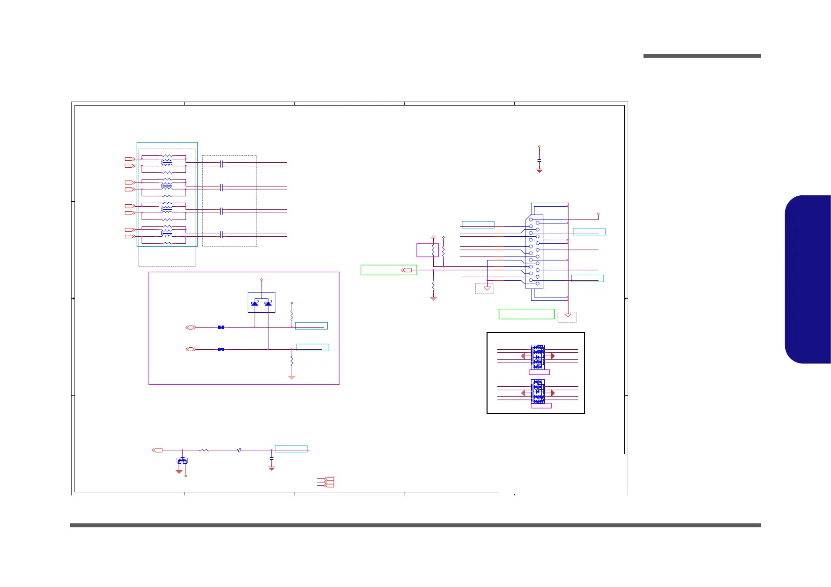The height and width of the screenshot is (587, 831).
Task: Click the bottom common-mode choke symbol
Action: click(x=167, y=233)
